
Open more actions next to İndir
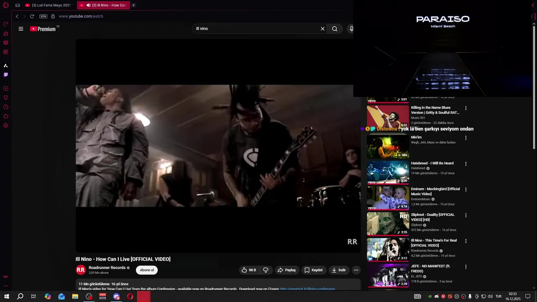coord(356,270)
